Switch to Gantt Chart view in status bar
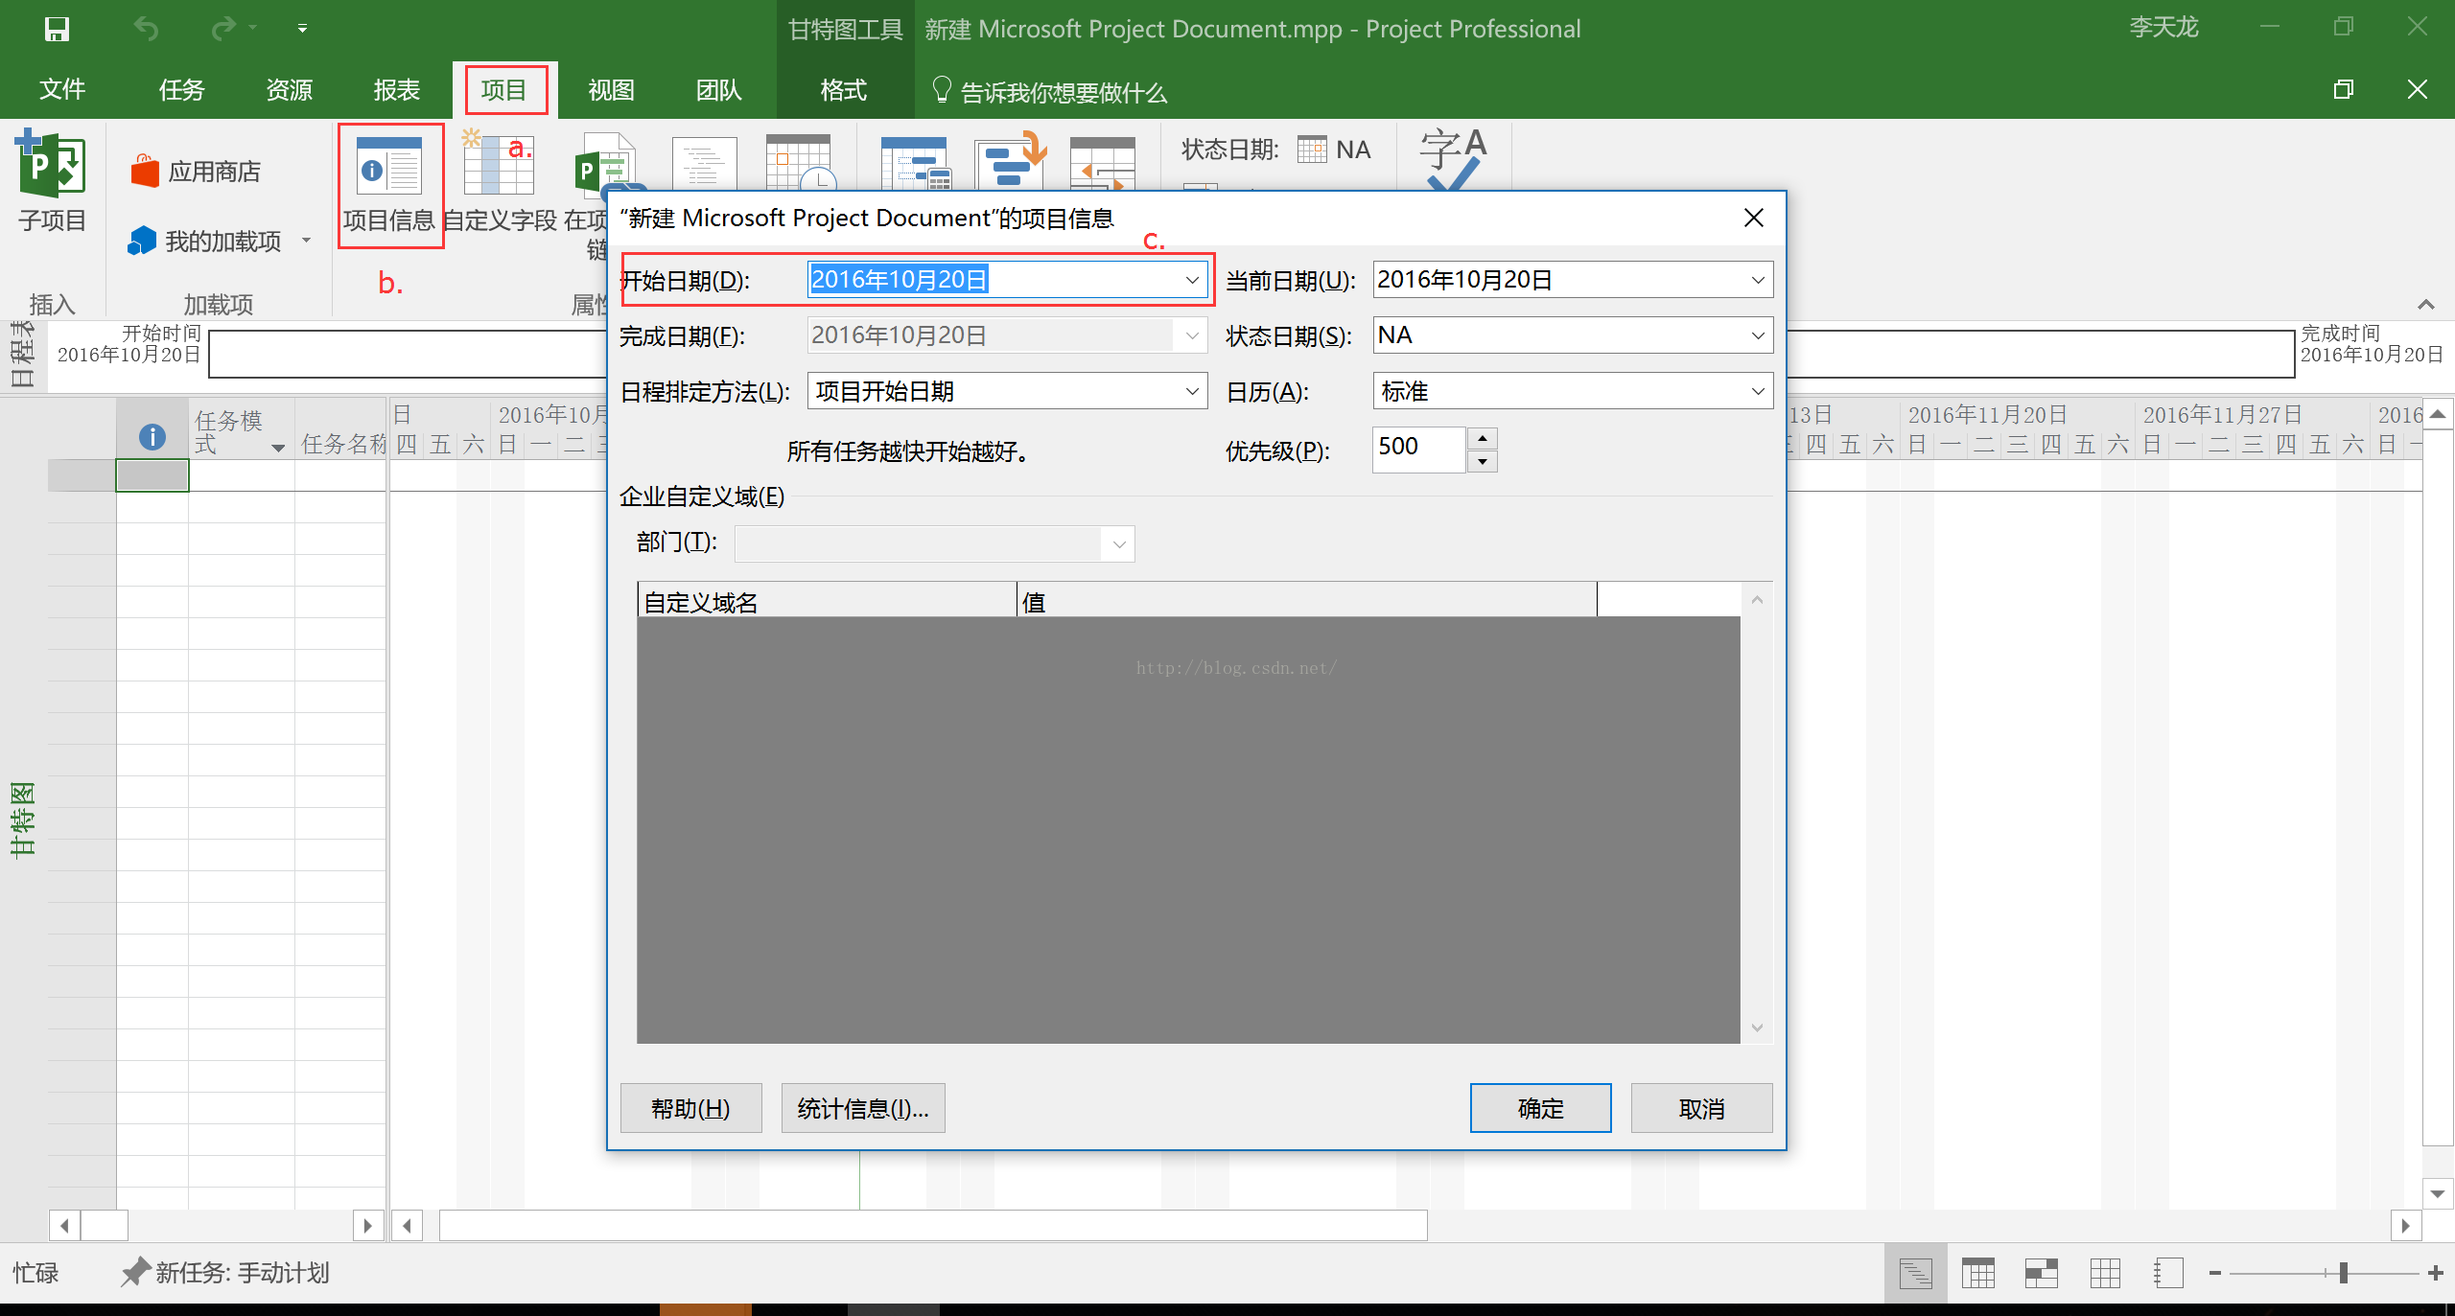This screenshot has height=1316, width=2455. tap(1915, 1273)
